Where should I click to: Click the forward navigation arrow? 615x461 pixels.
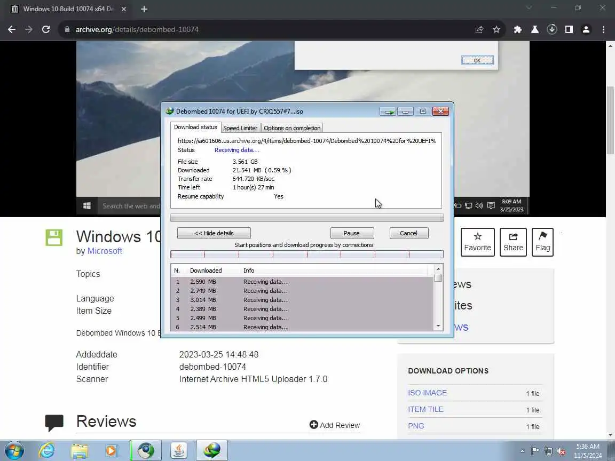point(29,29)
